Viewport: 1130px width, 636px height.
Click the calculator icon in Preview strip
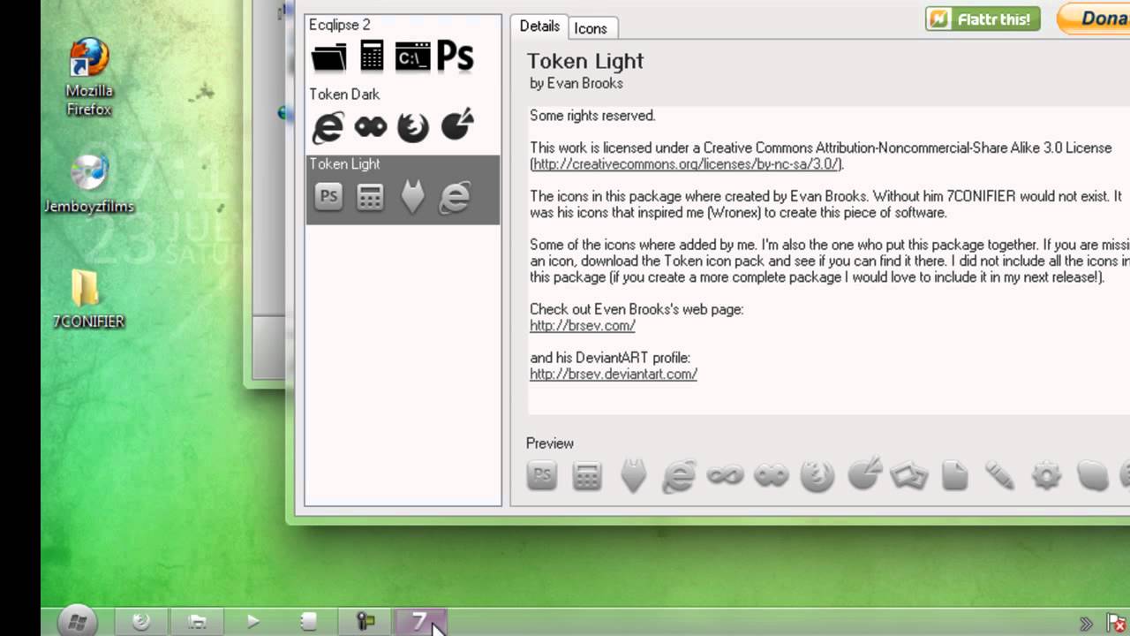[x=587, y=477]
